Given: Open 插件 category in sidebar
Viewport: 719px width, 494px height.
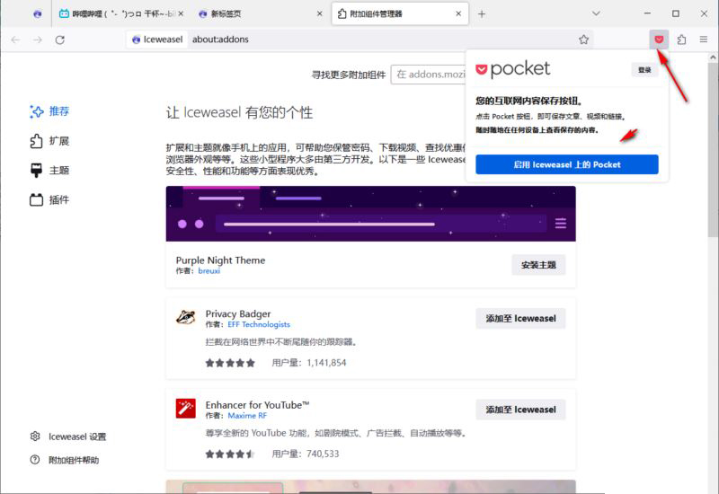Looking at the screenshot, I should click(x=49, y=199).
